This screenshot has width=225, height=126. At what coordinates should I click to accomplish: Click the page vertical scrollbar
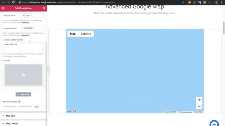(224, 28)
